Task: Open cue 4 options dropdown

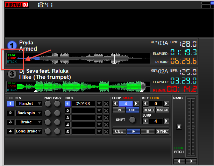Action: coord(99,125)
